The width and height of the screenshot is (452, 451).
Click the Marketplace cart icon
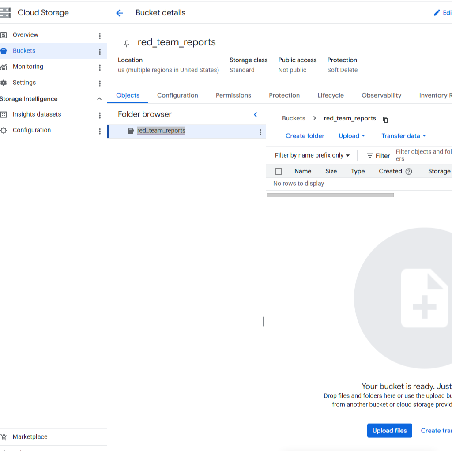(4, 437)
